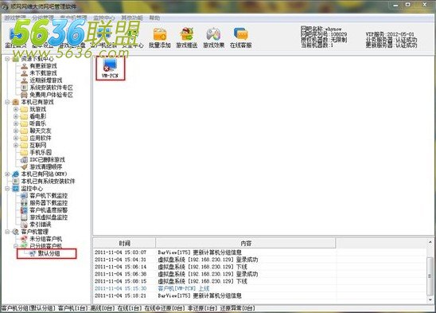Click the 客户机温度报警 tree icon
436x313 pixels.
tap(25, 210)
